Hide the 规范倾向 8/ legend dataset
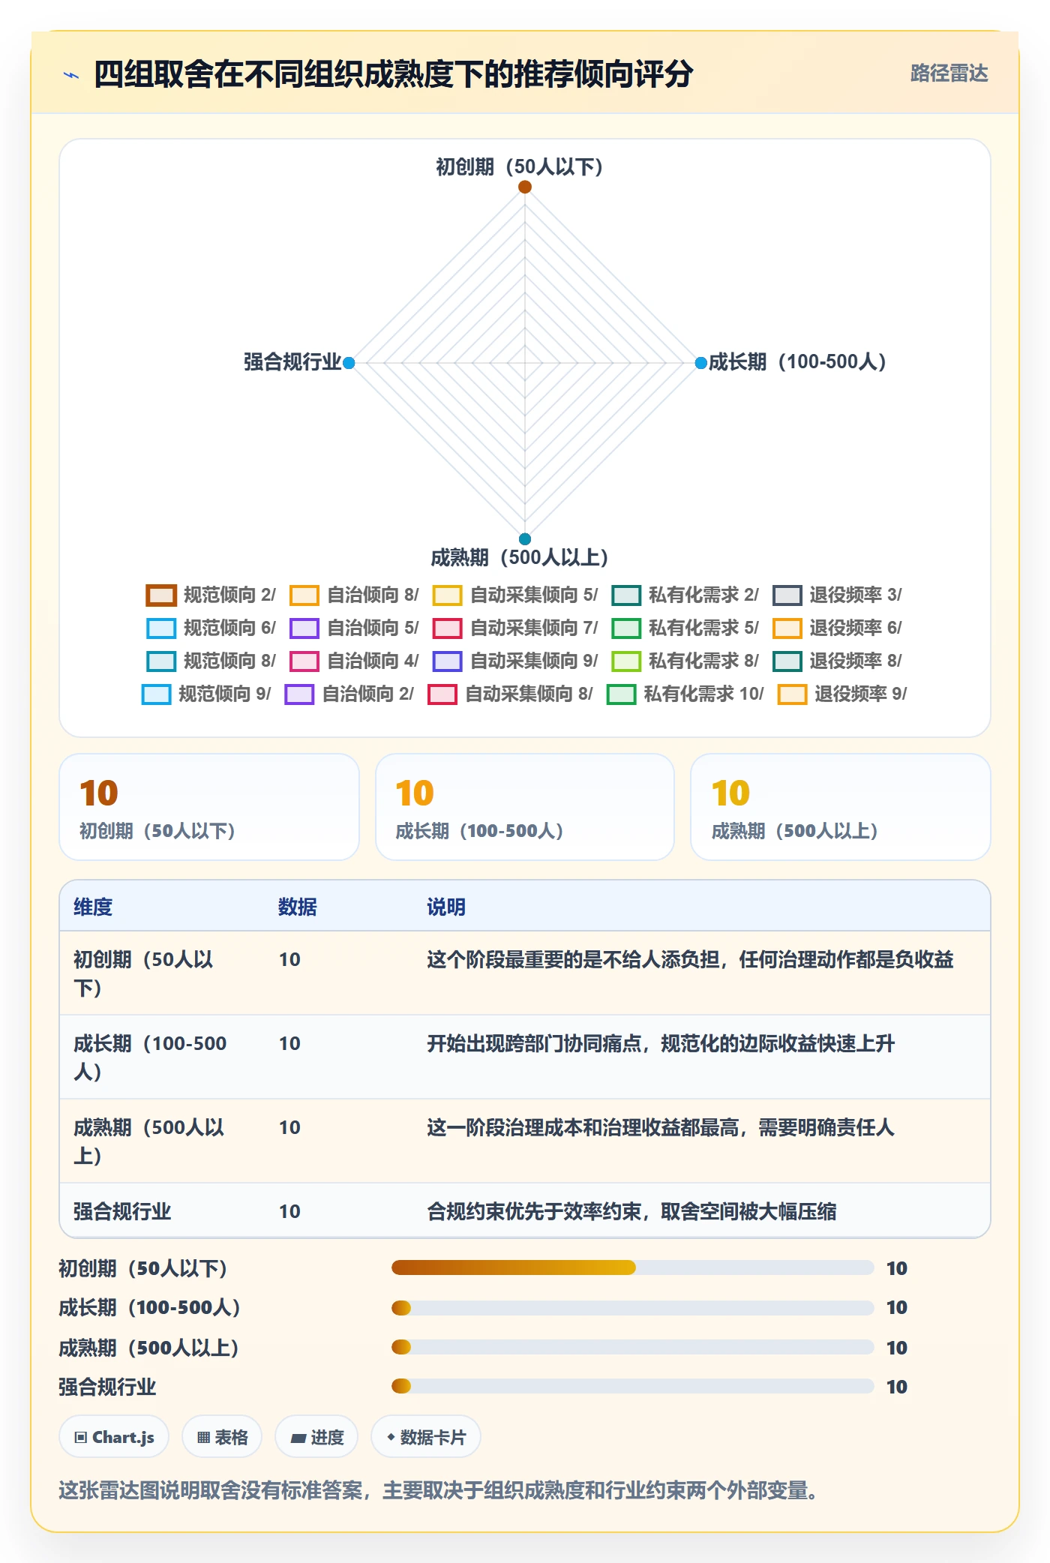The image size is (1050, 1563). click(211, 661)
